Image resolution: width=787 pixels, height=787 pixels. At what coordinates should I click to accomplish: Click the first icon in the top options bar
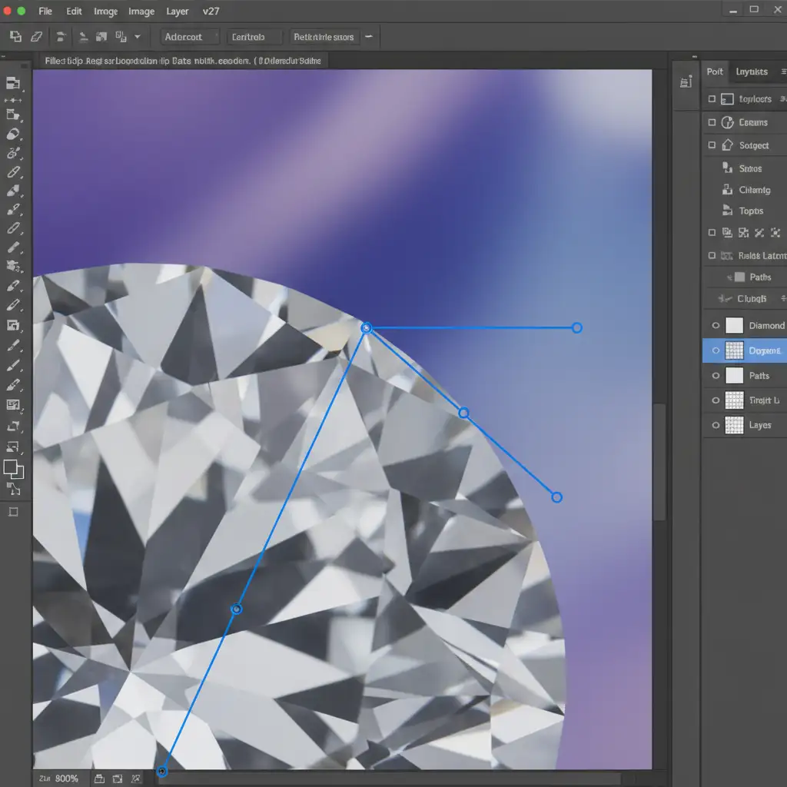15,36
